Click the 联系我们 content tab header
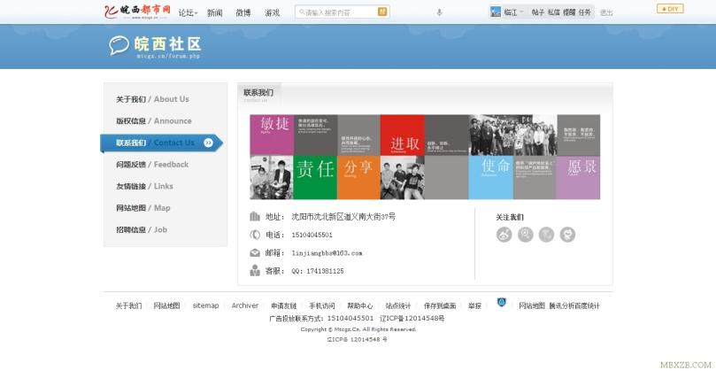The width and height of the screenshot is (716, 371). point(259,94)
